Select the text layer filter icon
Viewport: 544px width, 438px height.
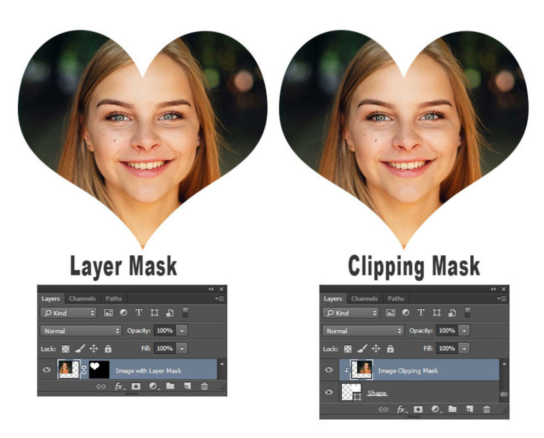(x=139, y=313)
